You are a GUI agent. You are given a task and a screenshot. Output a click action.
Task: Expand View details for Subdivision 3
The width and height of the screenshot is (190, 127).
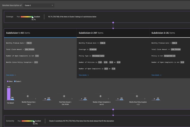(156, 75)
